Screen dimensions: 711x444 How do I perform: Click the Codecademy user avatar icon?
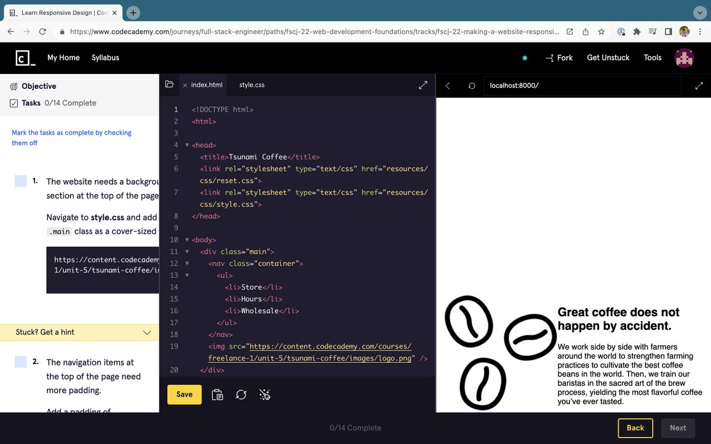684,57
